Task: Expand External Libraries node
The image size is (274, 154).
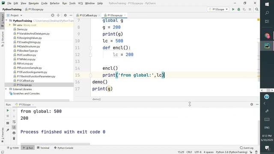Action: tap(6, 89)
